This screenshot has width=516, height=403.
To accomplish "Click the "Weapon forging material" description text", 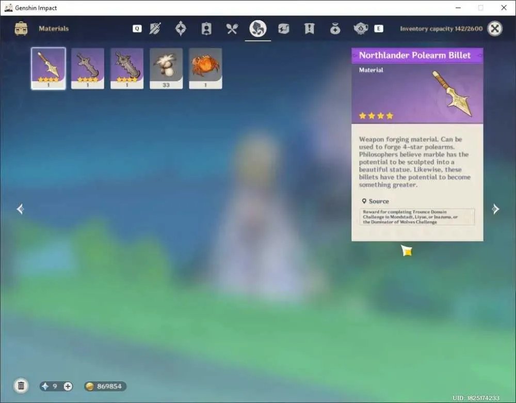I will click(415, 162).
